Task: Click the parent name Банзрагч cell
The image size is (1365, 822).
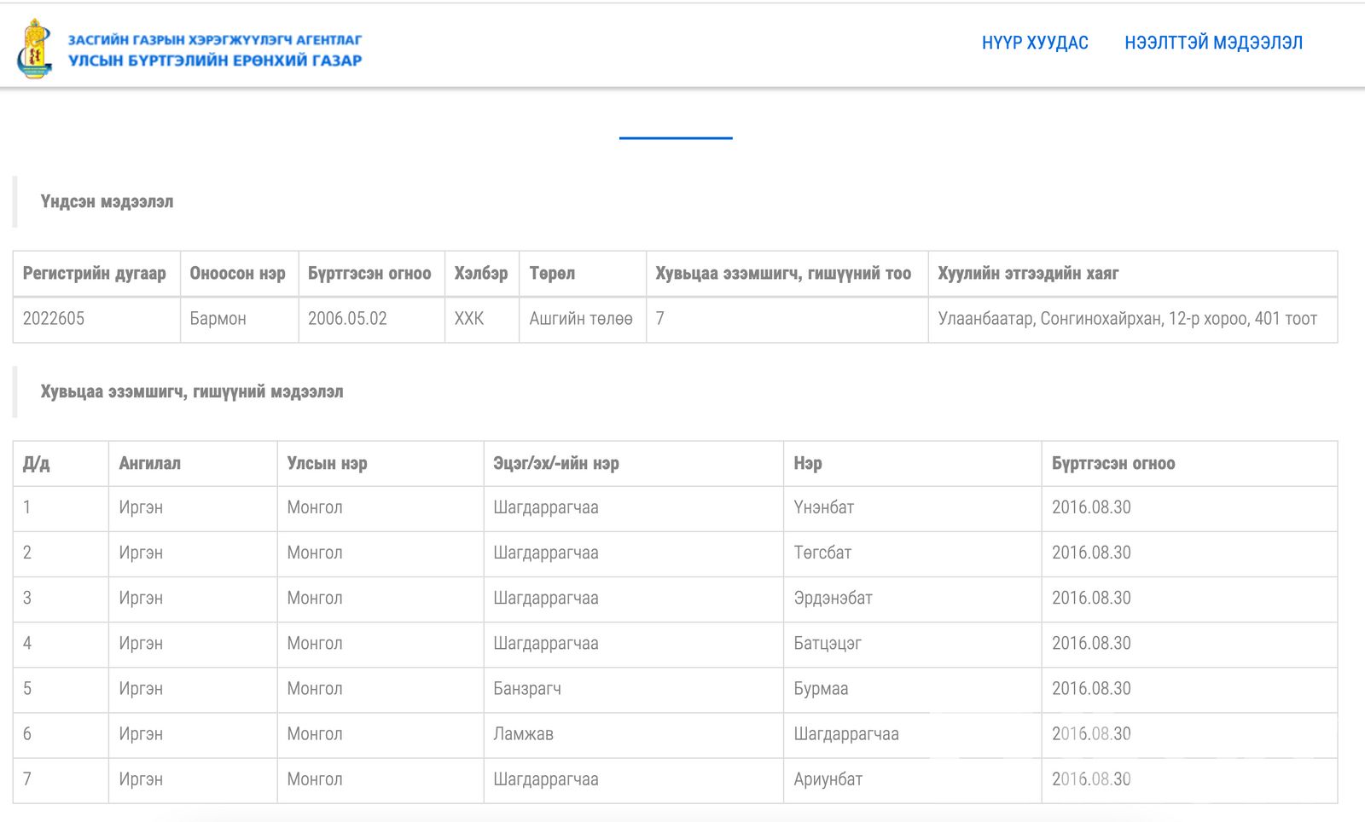Action: coord(527,688)
